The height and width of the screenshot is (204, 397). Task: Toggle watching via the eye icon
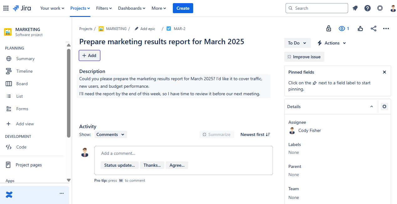pos(343,29)
